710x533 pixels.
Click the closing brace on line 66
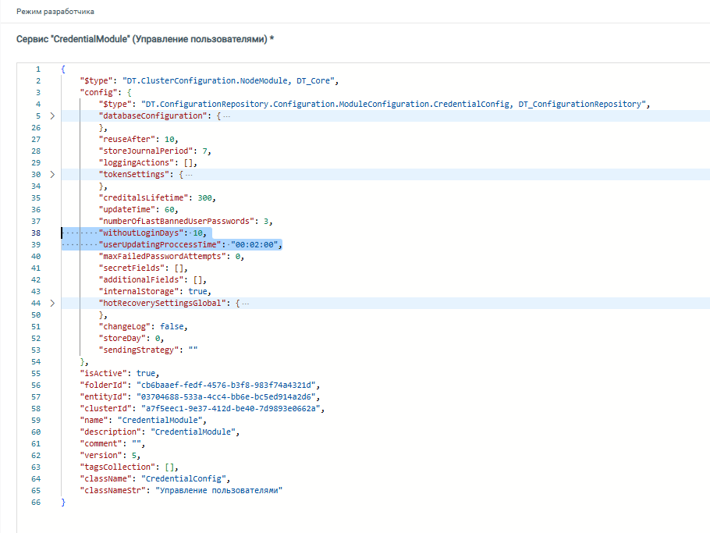click(x=63, y=503)
